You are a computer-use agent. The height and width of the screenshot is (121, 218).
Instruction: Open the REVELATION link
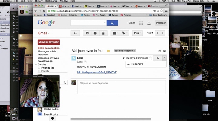coord(98,67)
